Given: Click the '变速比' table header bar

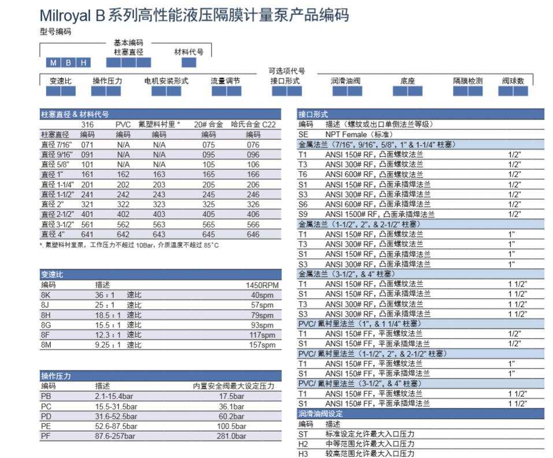Looking at the screenshot, I should (x=161, y=274).
